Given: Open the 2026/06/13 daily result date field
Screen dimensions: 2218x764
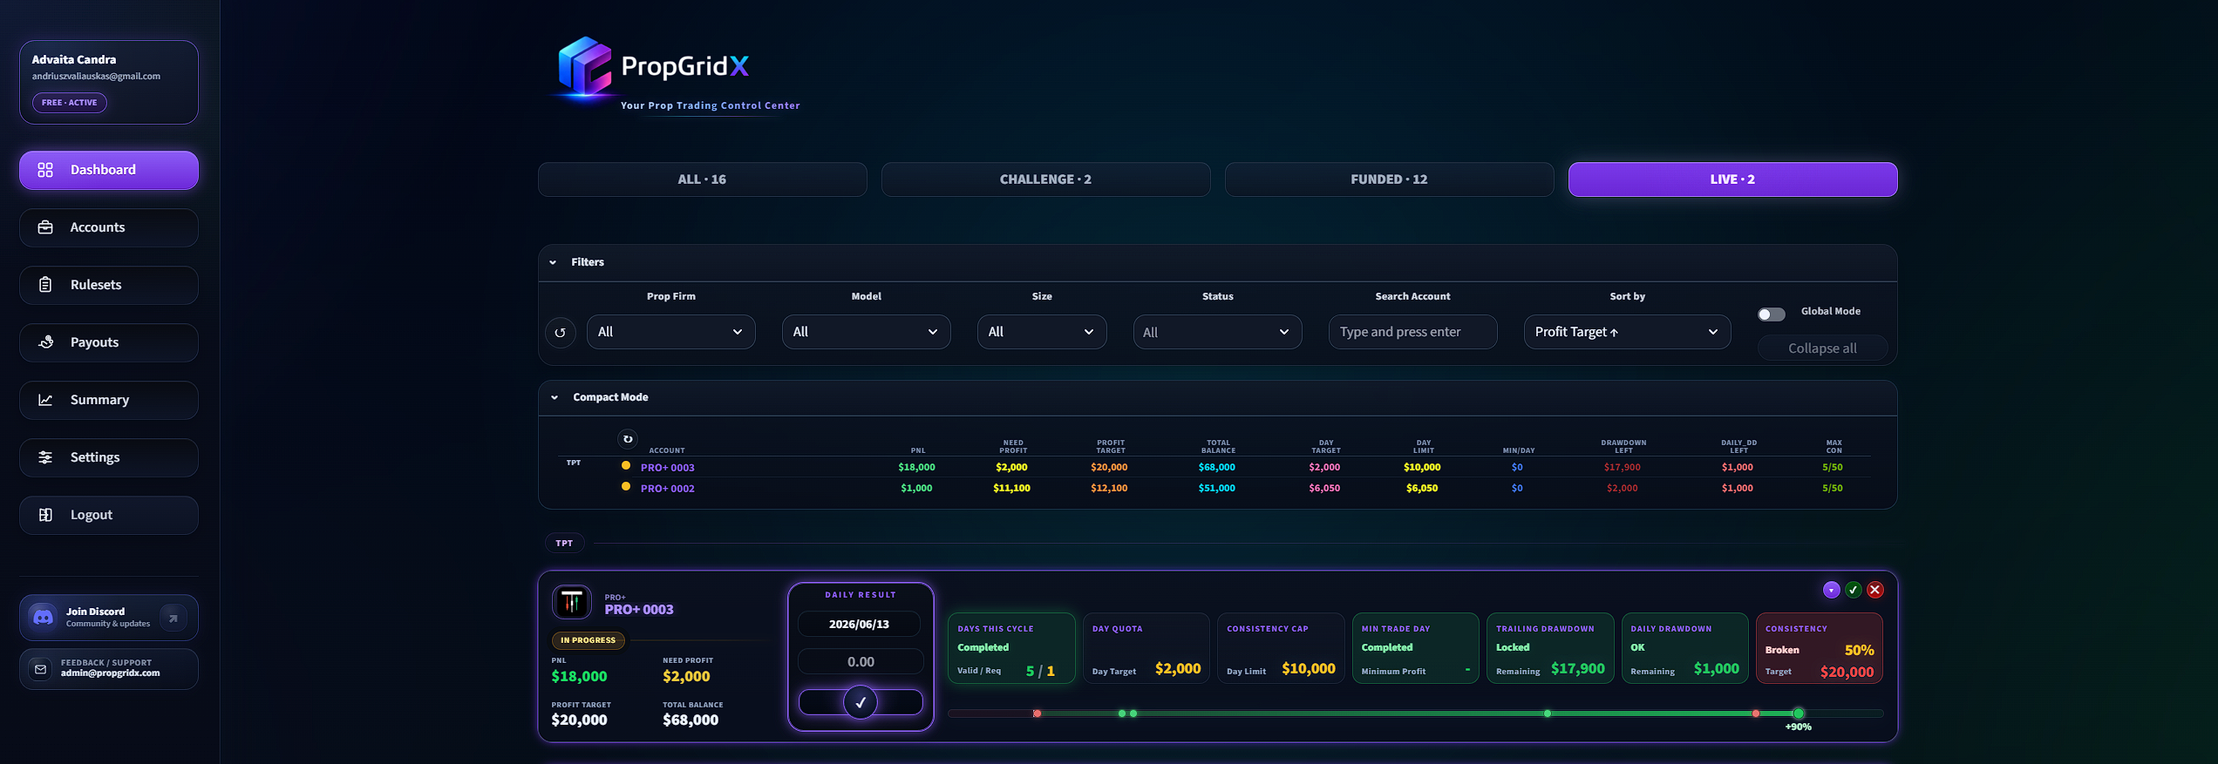Looking at the screenshot, I should coord(860,625).
